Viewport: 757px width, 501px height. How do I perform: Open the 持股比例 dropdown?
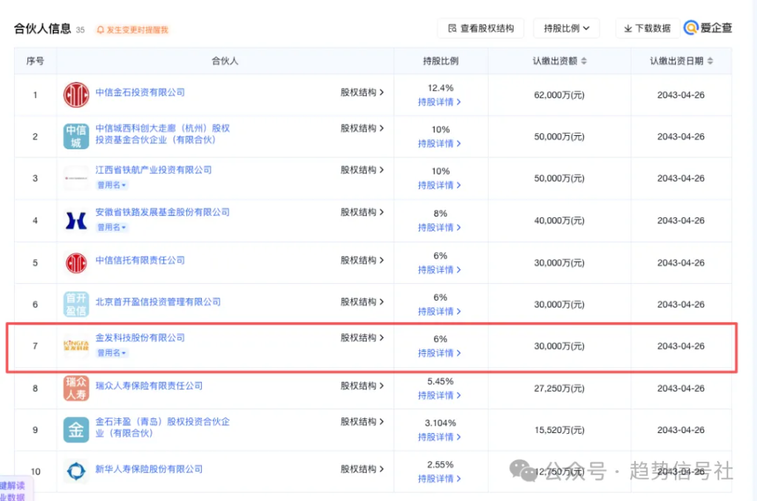pos(566,28)
